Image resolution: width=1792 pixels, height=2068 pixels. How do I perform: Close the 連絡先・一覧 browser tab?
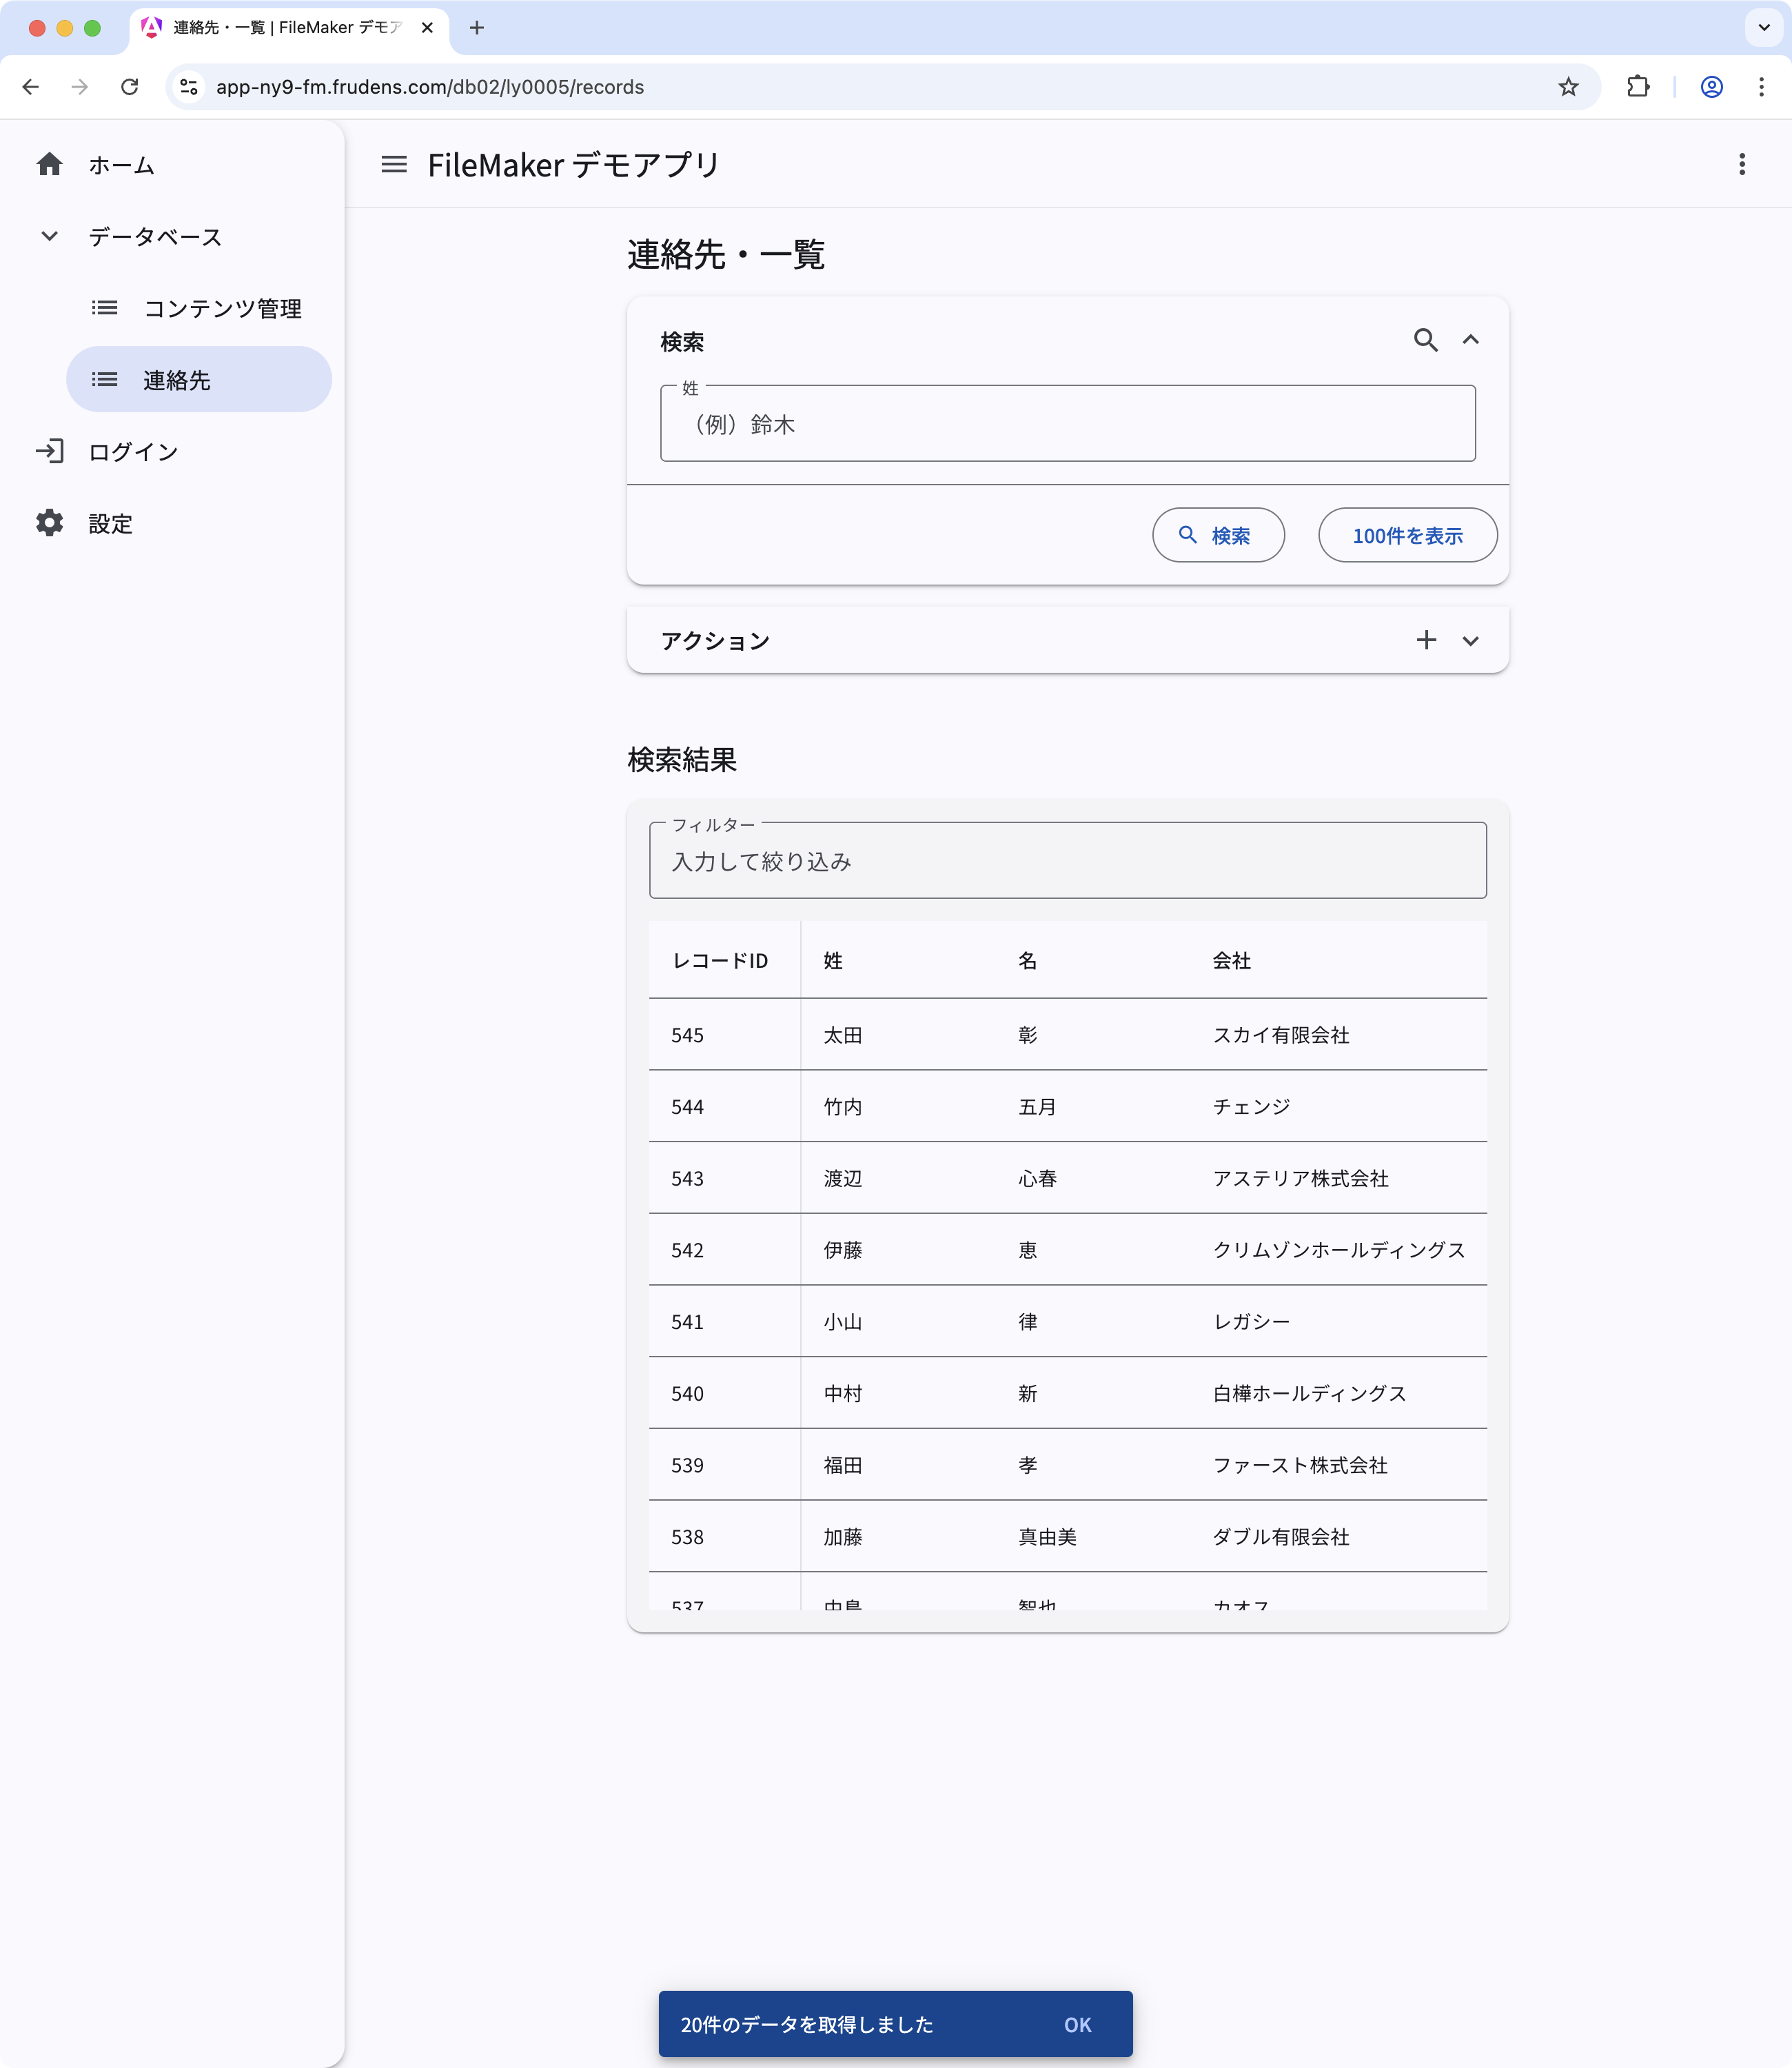427,28
